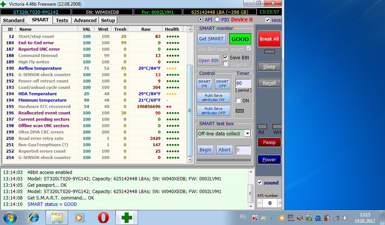Enable the timer ON checkbox
Image resolution: width=385 pixels, height=225 pixels.
click(238, 100)
